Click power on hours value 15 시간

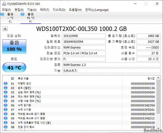(x=149, y=59)
